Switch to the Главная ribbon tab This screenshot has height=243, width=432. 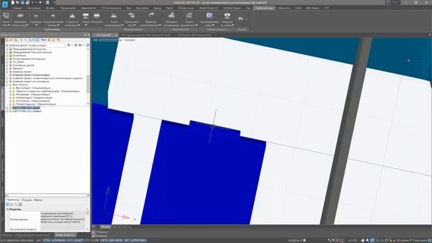(x=17, y=8)
